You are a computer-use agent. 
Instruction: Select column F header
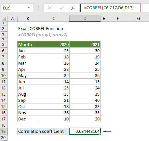[118, 19]
